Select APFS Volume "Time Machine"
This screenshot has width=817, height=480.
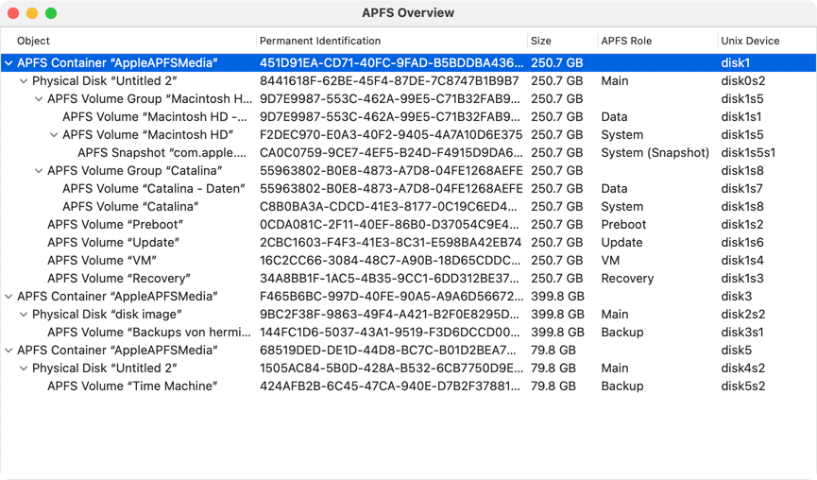coord(408,386)
